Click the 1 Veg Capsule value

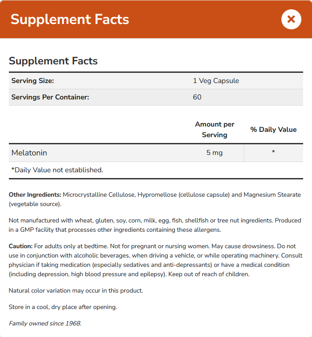pyautogui.click(x=216, y=81)
